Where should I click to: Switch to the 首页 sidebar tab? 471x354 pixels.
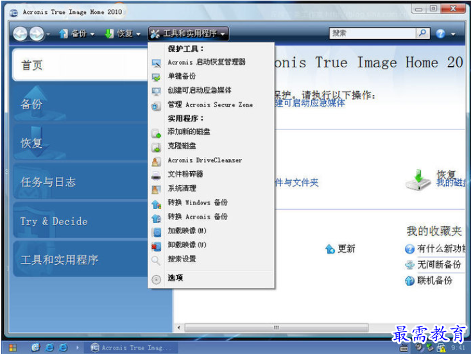click(x=80, y=65)
